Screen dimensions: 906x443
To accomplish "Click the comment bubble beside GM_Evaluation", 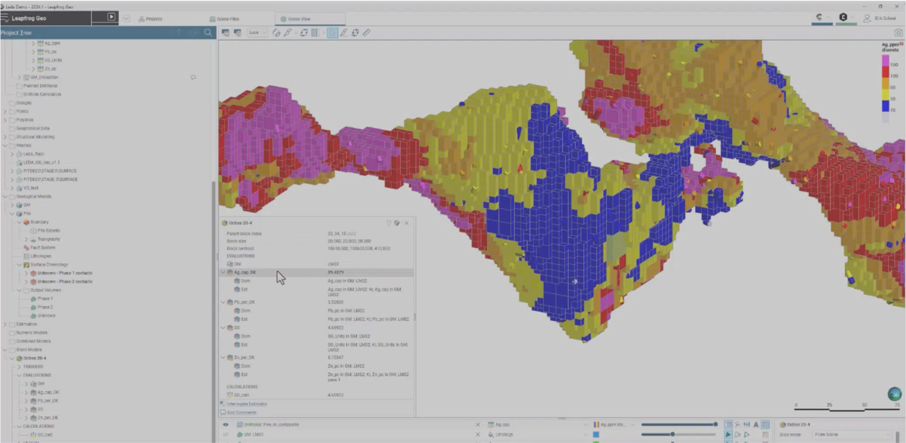I will [193, 77].
